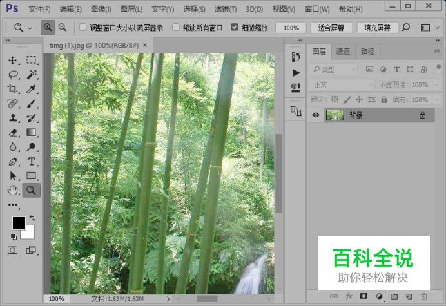Open layer filter 类型 dropdown
This screenshot has height=306, width=446.
coord(333,69)
